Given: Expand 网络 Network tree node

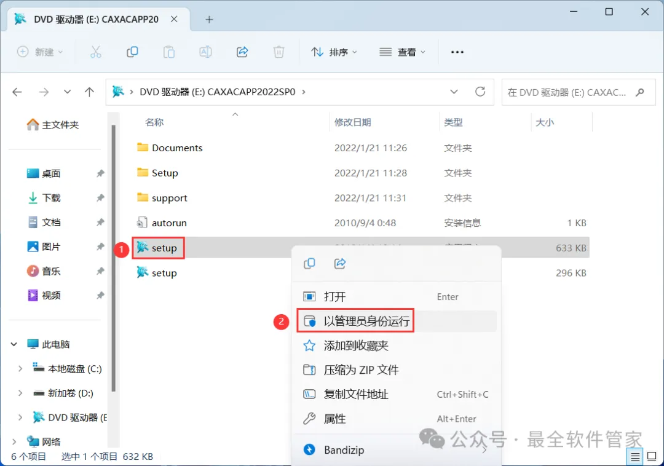Looking at the screenshot, I should (14, 441).
